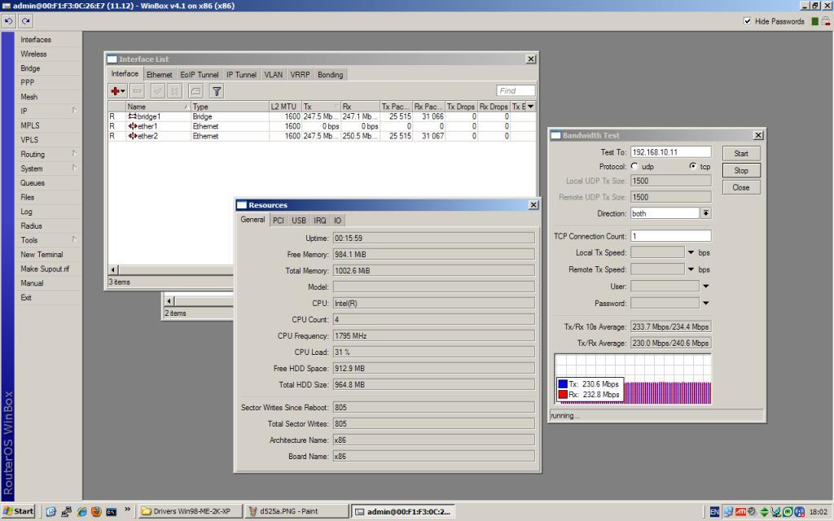Select the tcp protocol radio button

pos(692,166)
